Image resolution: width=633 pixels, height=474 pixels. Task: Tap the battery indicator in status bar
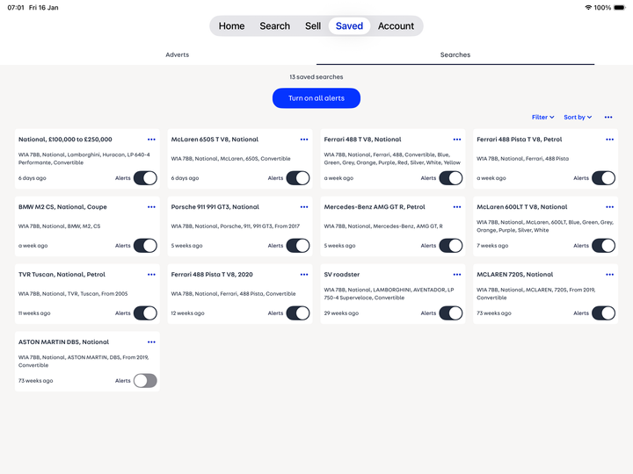619,7
